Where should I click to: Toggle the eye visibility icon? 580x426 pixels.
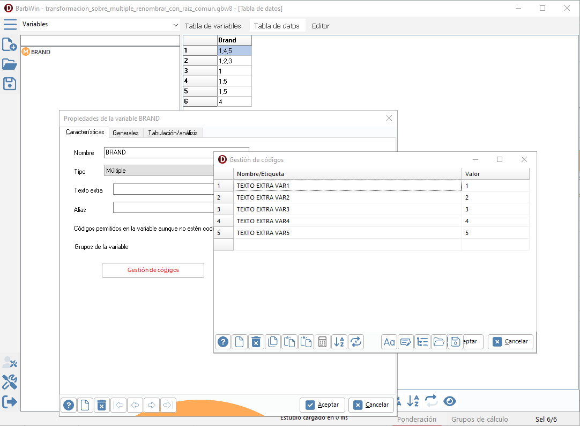tap(450, 401)
